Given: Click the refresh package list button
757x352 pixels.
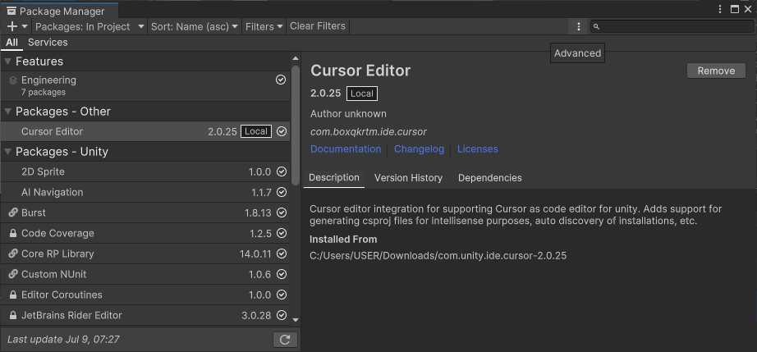Looking at the screenshot, I should pos(285,340).
